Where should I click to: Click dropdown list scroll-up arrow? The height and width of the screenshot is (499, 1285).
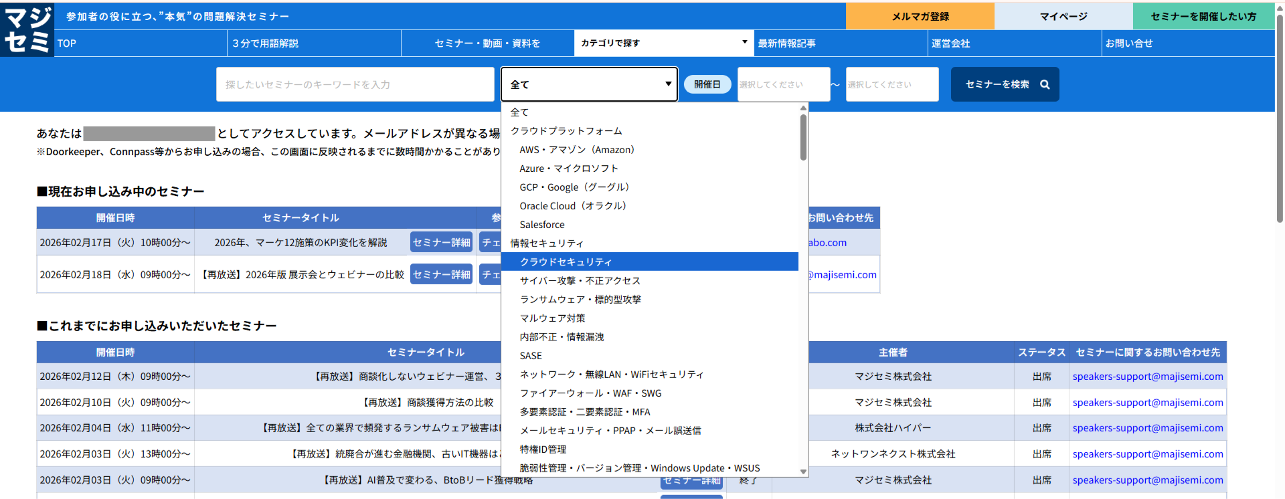(803, 108)
